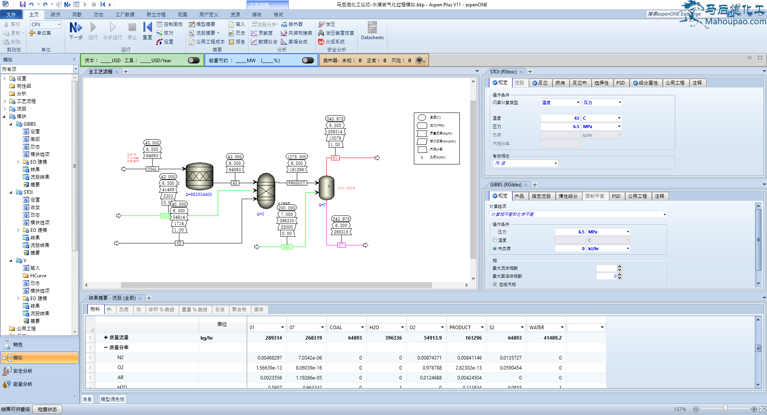Switch to the 动态 ribbon tab
This screenshot has height=415, width=767.
pos(99,14)
